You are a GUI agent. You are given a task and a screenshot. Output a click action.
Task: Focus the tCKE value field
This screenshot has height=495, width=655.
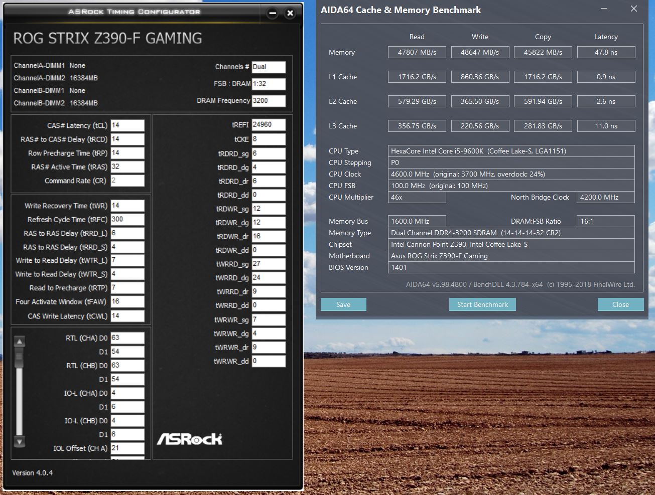tap(269, 139)
